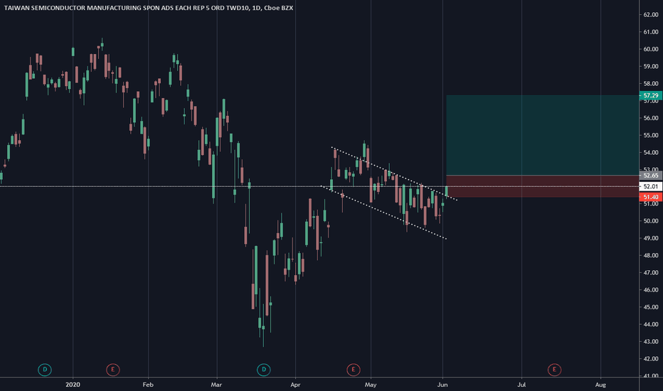This screenshot has width=663, height=391.
Task: Click the 62.00 price scale value
Action: 651,14
